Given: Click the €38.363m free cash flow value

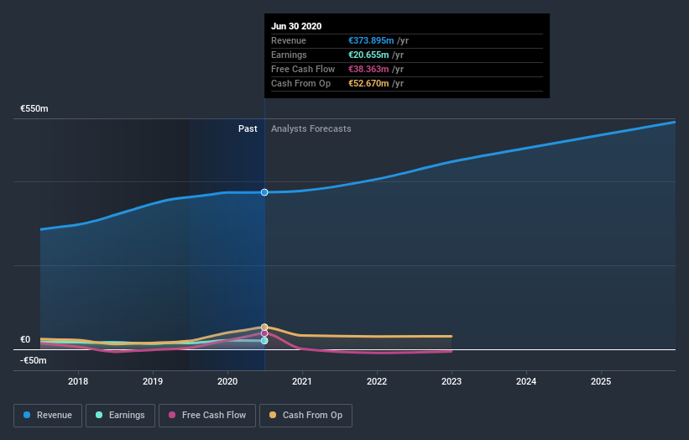Looking at the screenshot, I should [x=368, y=69].
